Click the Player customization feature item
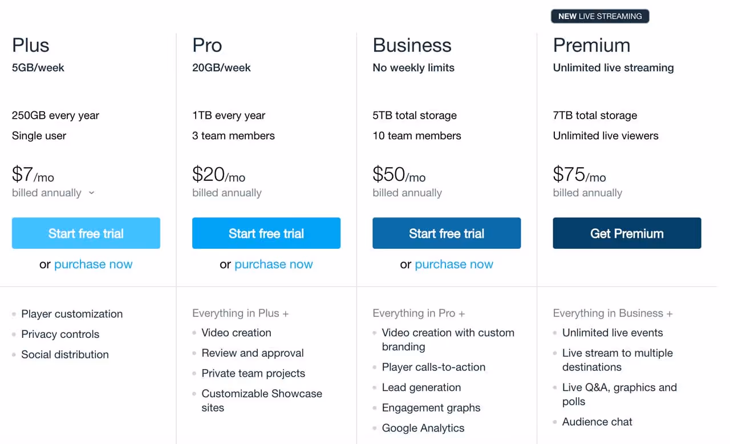 (x=72, y=314)
